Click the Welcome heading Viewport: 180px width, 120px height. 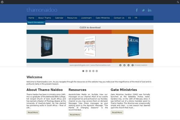[34, 77]
